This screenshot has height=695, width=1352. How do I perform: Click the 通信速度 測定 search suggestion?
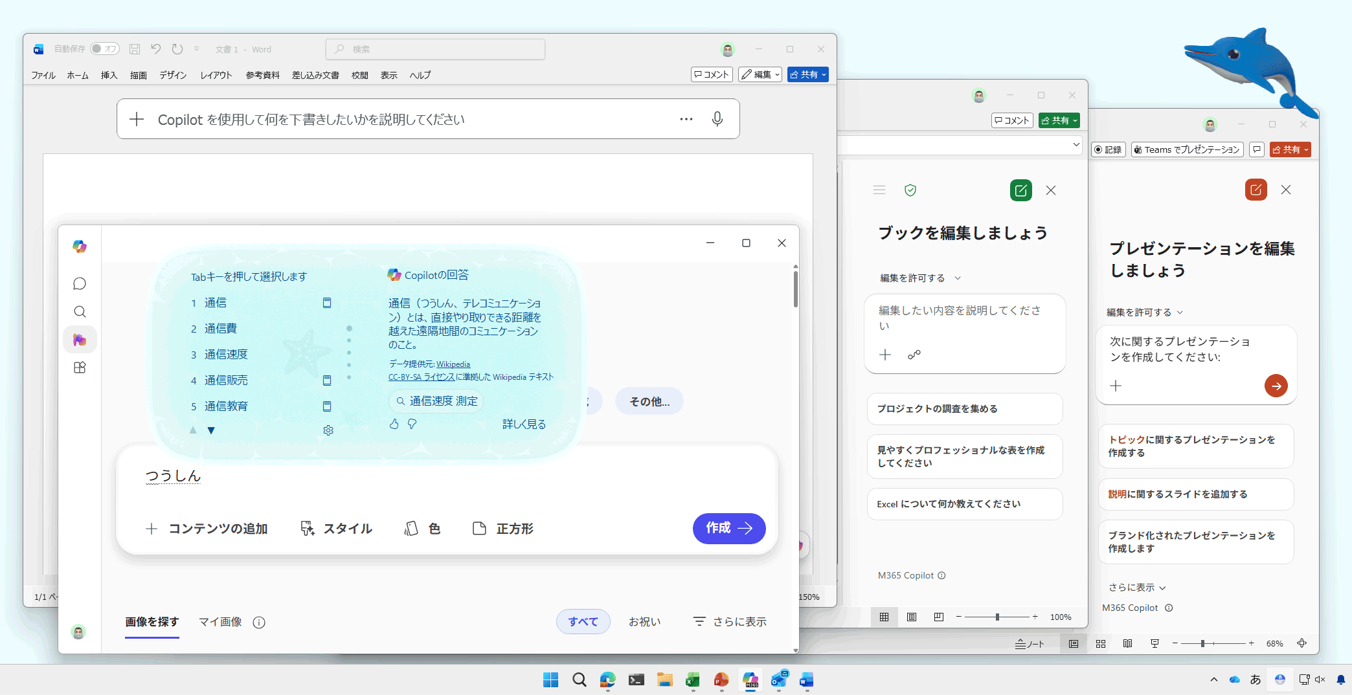coord(436,401)
